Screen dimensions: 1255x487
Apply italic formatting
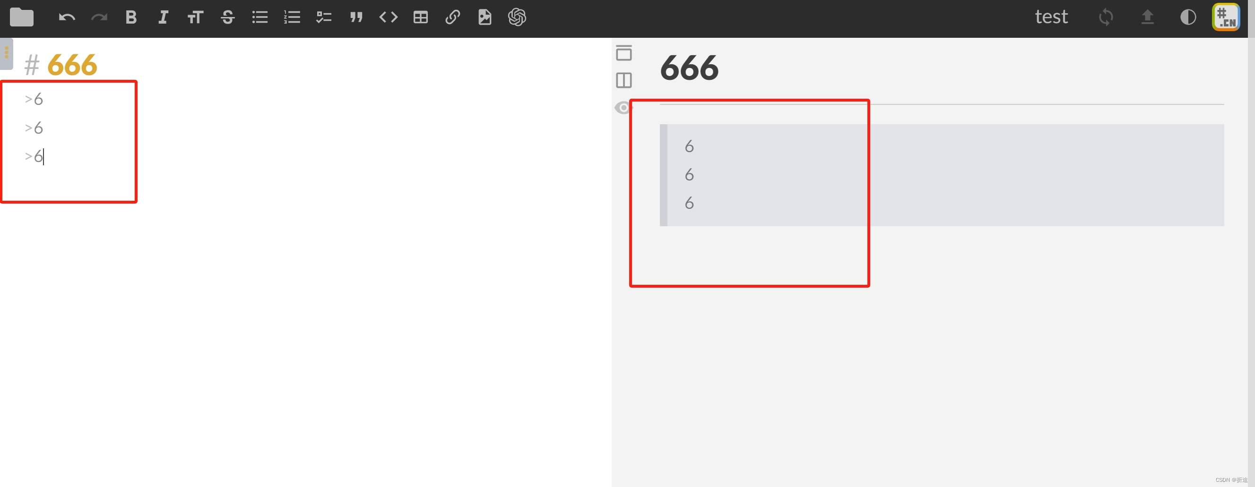pyautogui.click(x=163, y=17)
